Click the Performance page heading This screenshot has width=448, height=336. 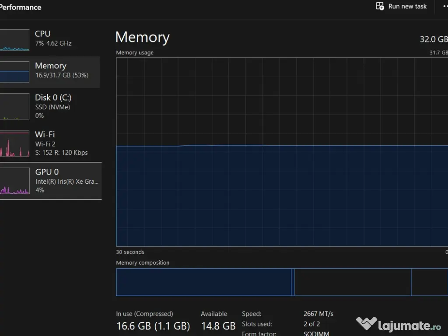(x=20, y=7)
